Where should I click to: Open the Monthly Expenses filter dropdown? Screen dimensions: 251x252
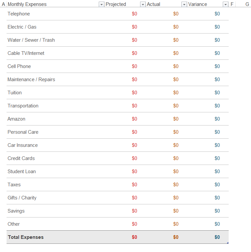point(101,4)
